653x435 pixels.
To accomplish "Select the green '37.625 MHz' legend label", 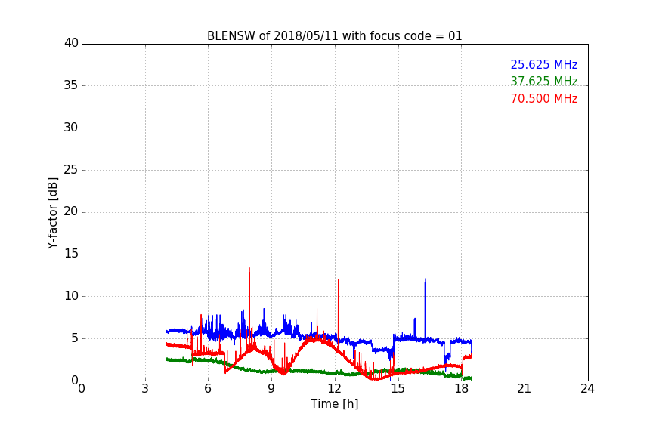I will [544, 81].
